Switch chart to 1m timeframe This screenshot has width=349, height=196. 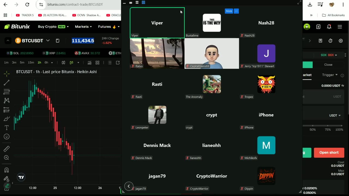6,63
